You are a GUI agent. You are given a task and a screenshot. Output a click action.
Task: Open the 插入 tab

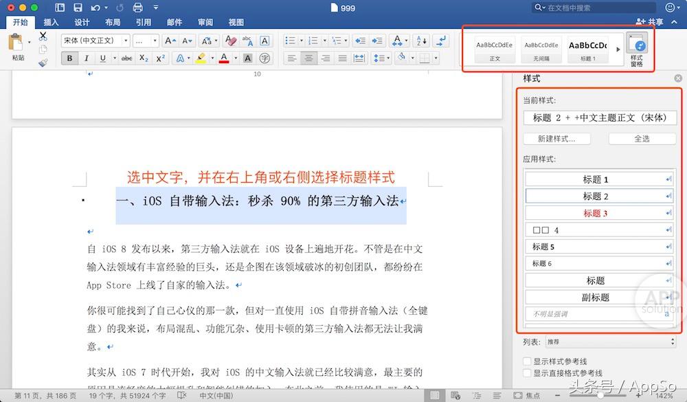click(x=51, y=22)
